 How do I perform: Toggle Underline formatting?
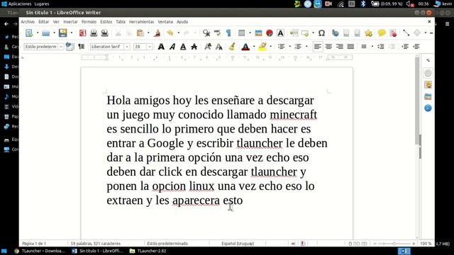point(183,47)
